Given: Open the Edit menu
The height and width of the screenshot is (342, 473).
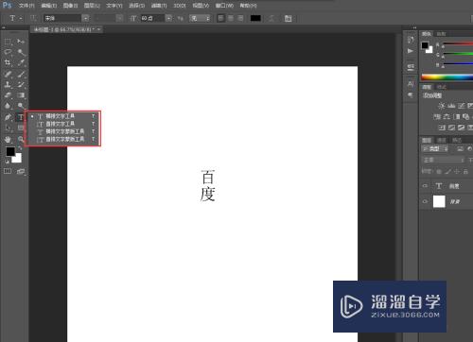Looking at the screenshot, I should [49, 6].
